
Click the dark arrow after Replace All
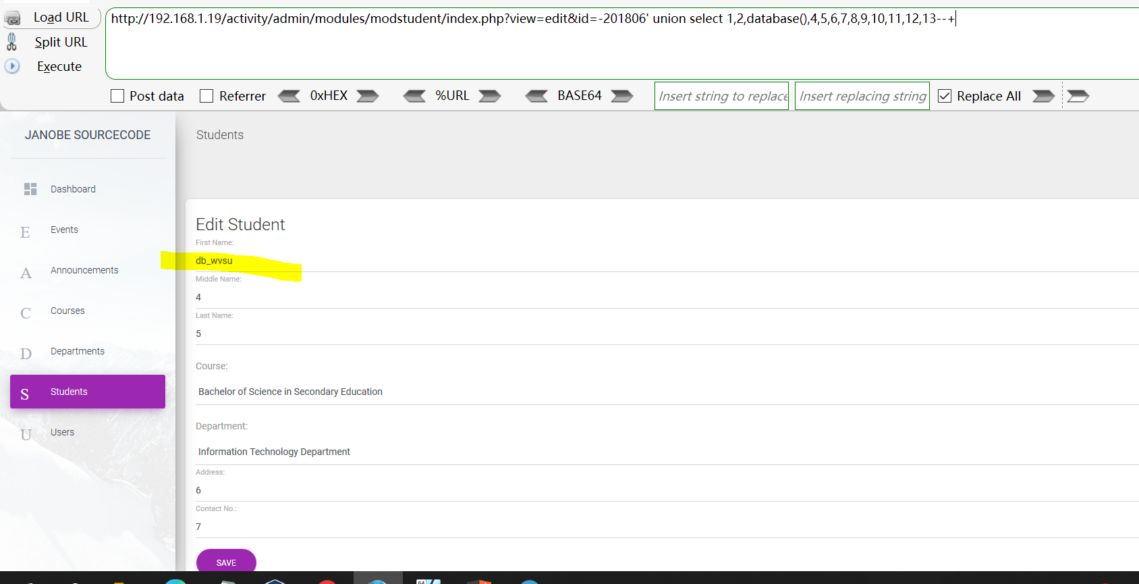[1043, 96]
